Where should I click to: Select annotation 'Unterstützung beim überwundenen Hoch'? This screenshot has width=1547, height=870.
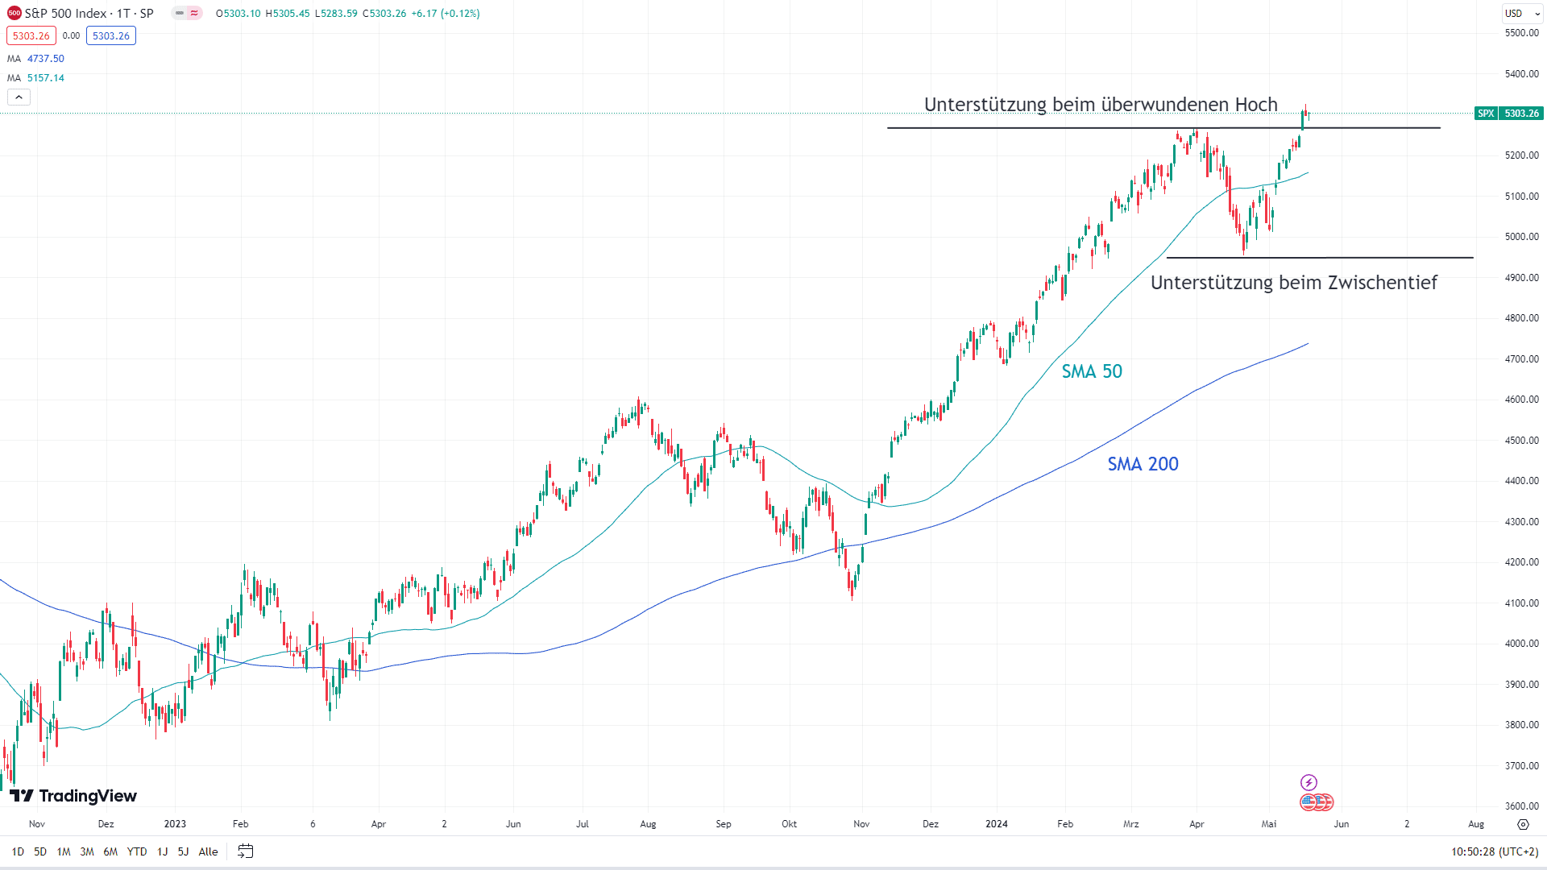click(x=1101, y=105)
